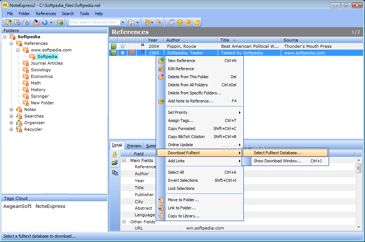Click the Searches folder icon
The width and height of the screenshot is (365, 242).
(19, 116)
